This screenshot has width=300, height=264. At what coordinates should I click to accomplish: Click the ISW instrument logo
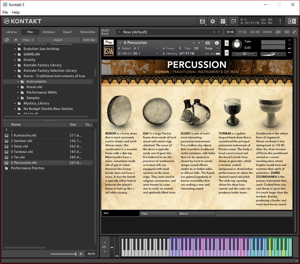pyautogui.click(x=109, y=51)
